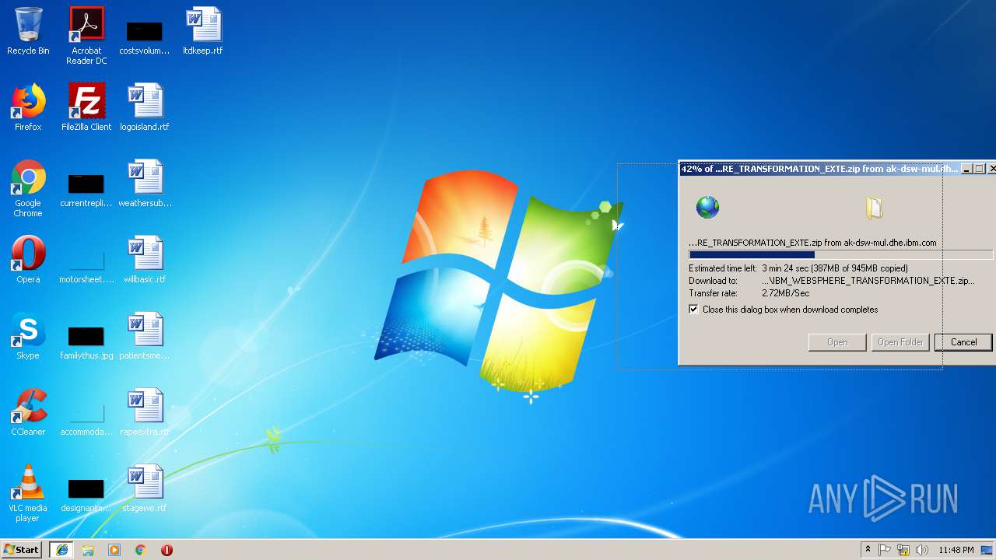This screenshot has width=996, height=560.
Task: Launch Google Chrome desktop shortcut
Action: [28, 188]
